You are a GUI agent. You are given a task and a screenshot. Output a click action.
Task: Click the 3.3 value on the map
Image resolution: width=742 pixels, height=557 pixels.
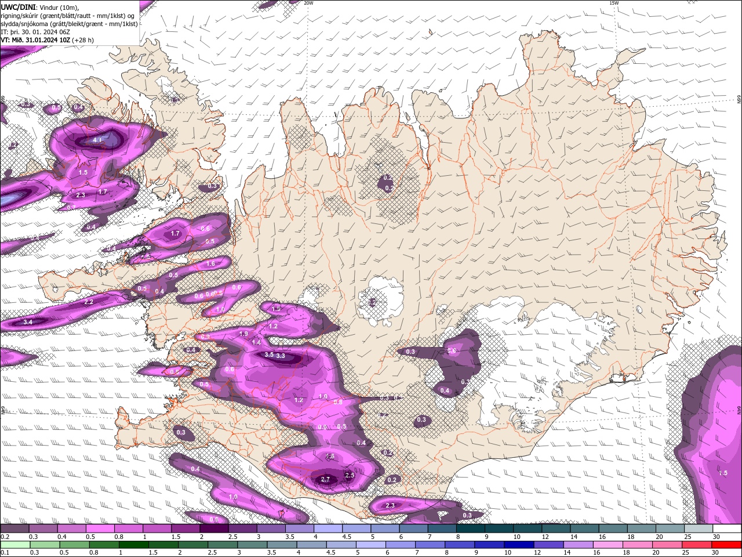[281, 356]
